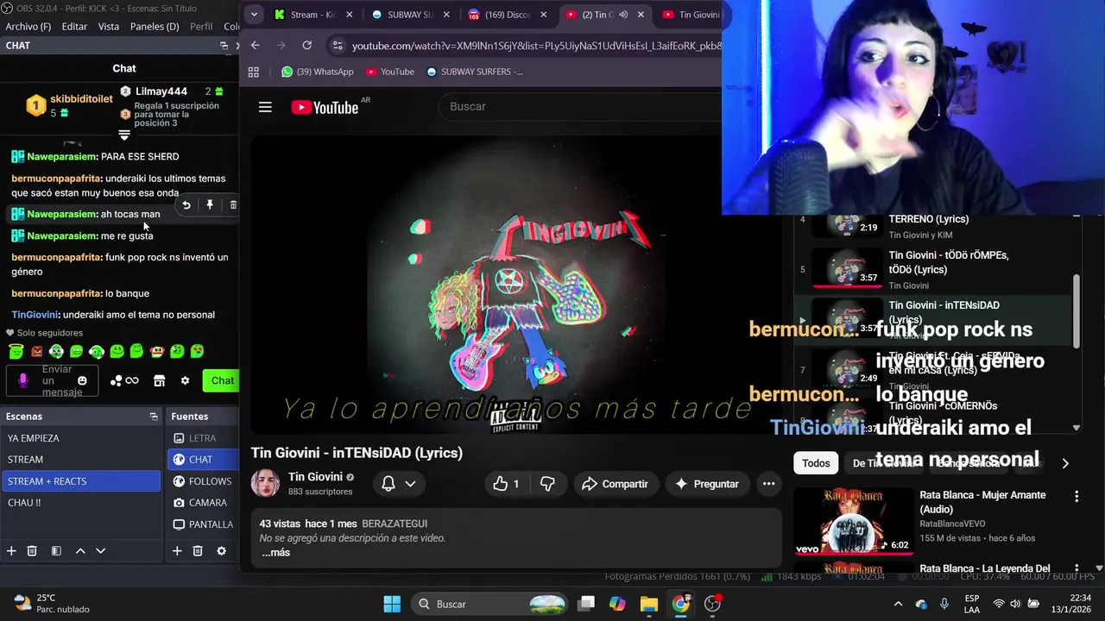The image size is (1105, 621).
Task: Add a new scene with plus icon
Action: click(x=11, y=551)
